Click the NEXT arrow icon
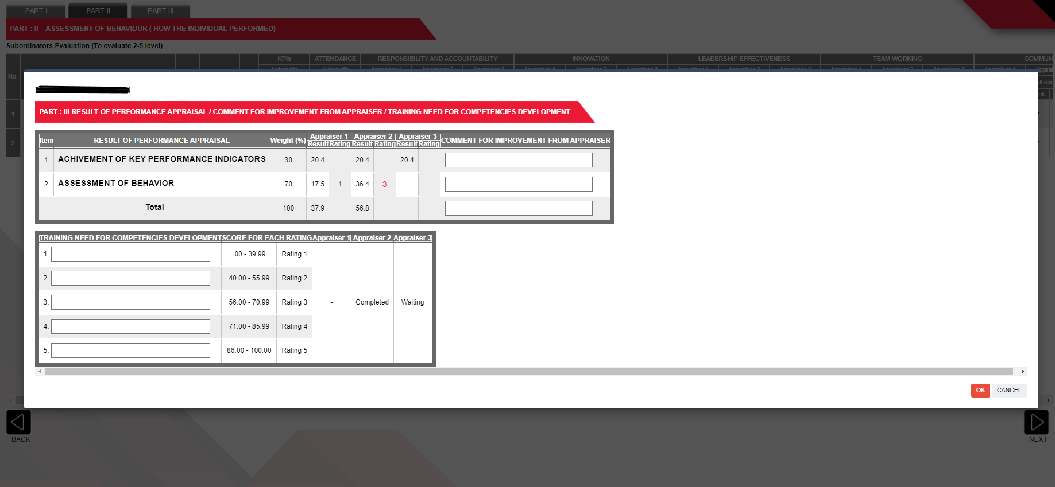 [1036, 422]
